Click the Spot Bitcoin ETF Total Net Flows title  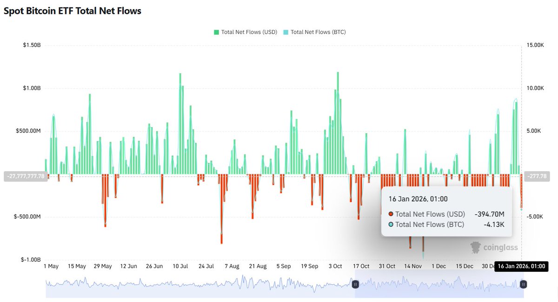(73, 11)
